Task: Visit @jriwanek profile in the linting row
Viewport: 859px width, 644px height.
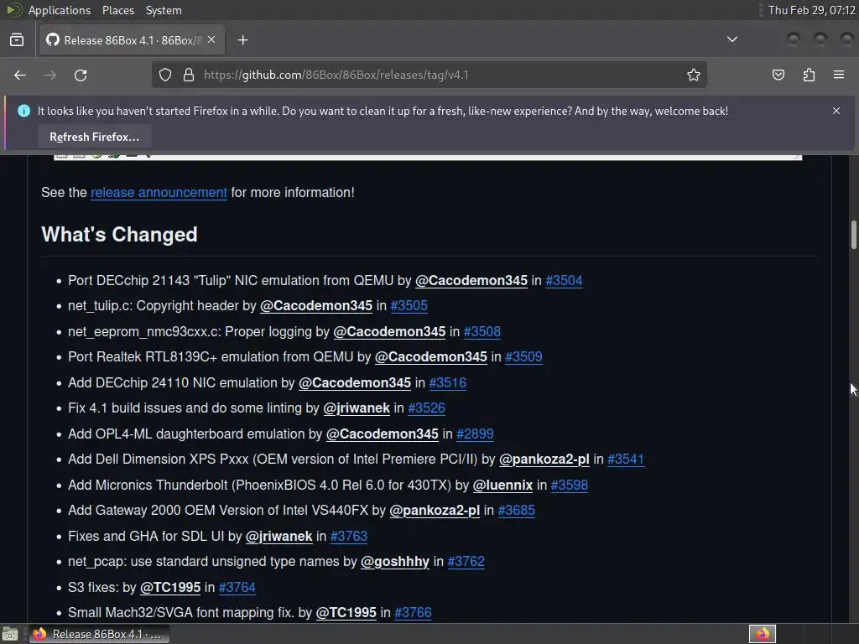Action: click(x=356, y=408)
